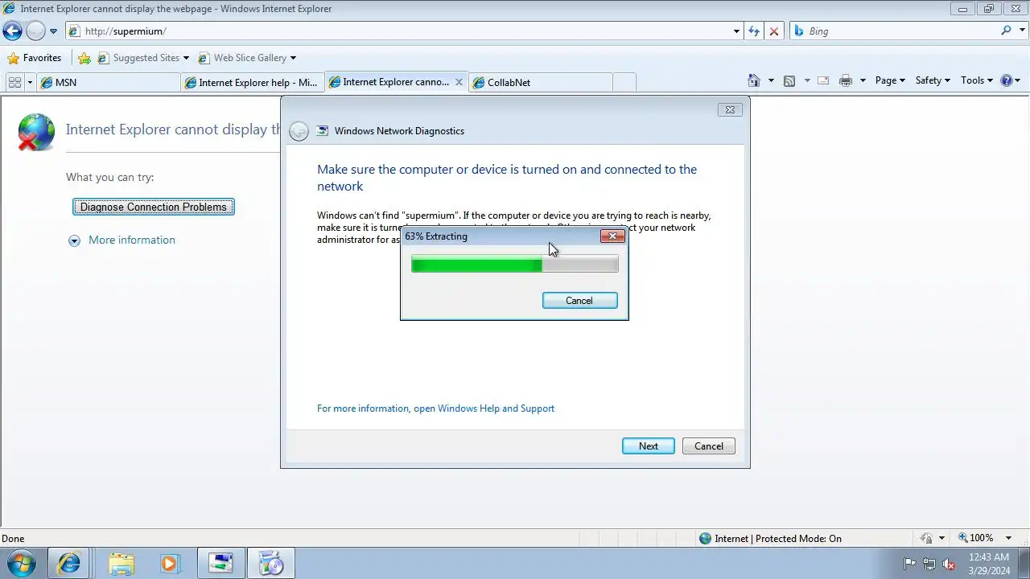Click the 100% zoom level button
The height and width of the screenshot is (579, 1030).
pyautogui.click(x=976, y=538)
